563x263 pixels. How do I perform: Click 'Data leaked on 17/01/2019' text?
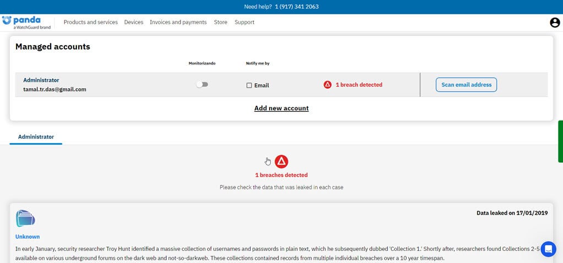[x=512, y=213]
